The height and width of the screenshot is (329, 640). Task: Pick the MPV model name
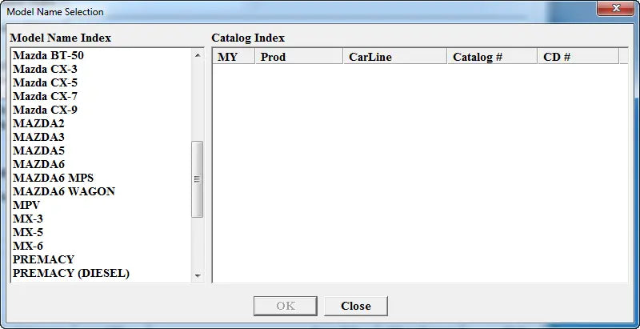(x=26, y=205)
